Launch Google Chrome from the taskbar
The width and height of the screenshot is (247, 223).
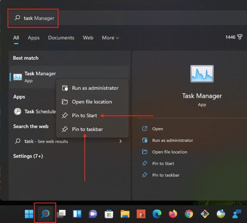[x=189, y=214]
